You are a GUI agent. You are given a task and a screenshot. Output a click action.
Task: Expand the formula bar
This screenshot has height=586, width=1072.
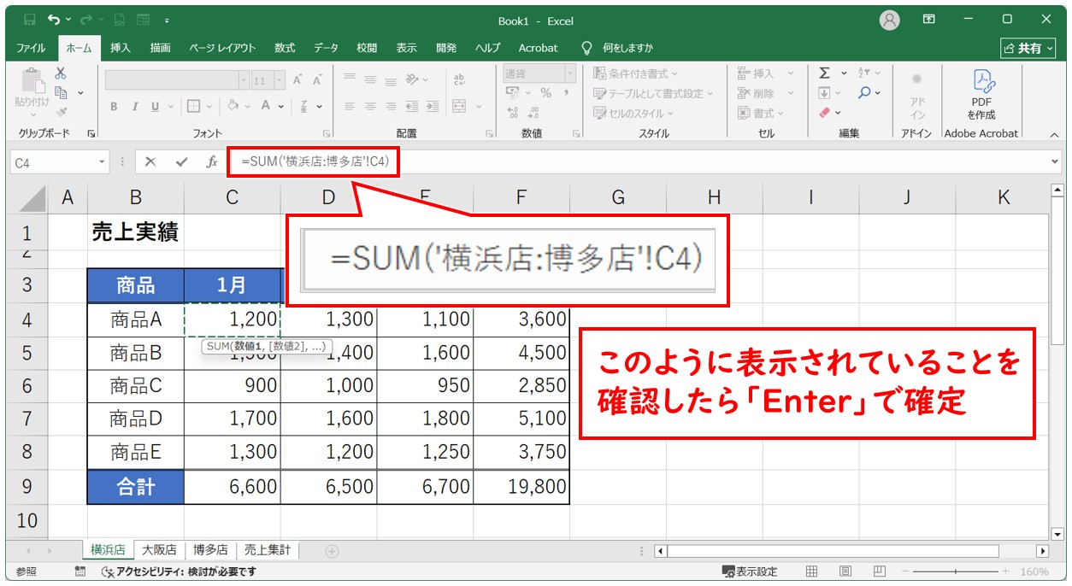(1054, 161)
